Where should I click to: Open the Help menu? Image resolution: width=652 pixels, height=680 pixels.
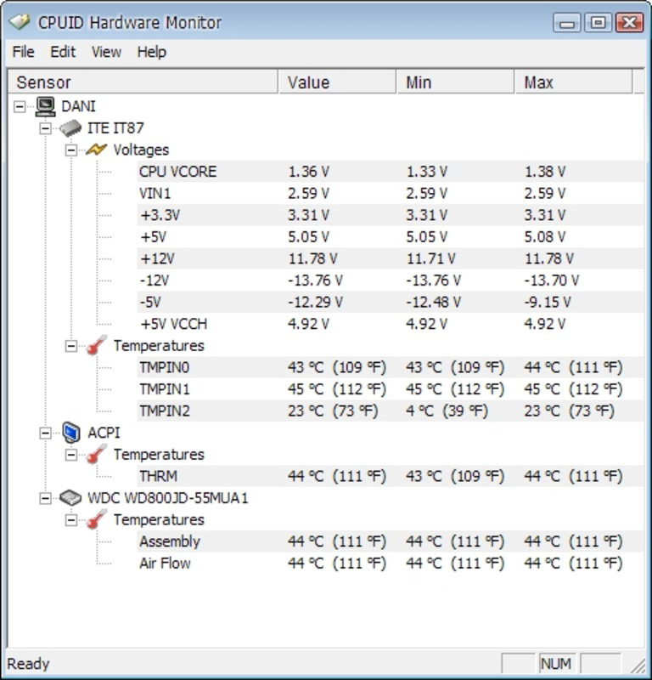(x=152, y=52)
